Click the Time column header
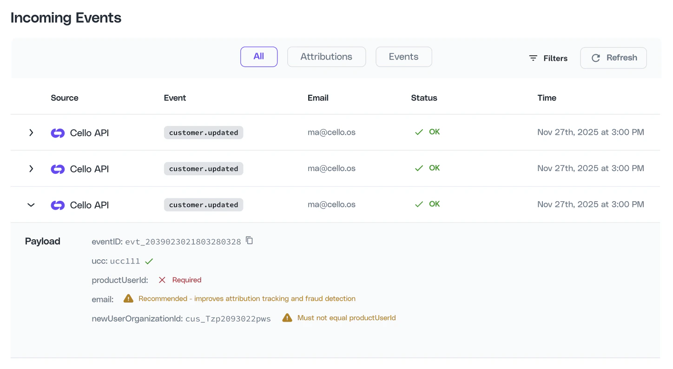 547,98
